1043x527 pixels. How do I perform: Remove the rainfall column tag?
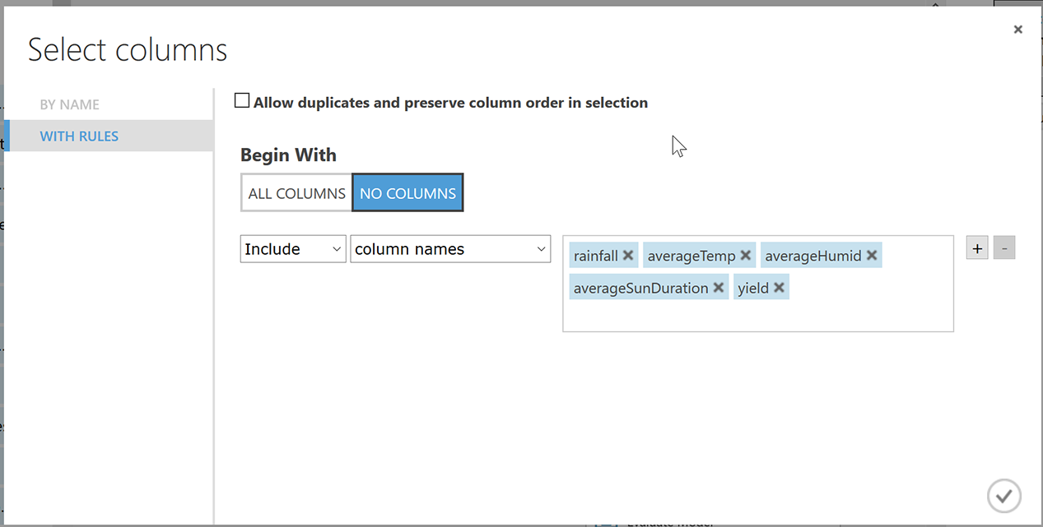(x=628, y=256)
